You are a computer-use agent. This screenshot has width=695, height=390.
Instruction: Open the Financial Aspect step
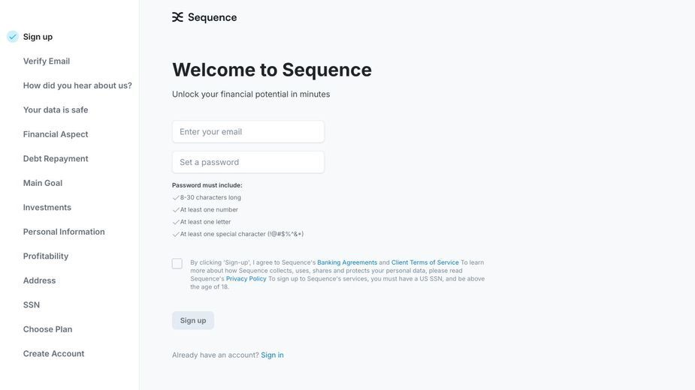(56, 134)
